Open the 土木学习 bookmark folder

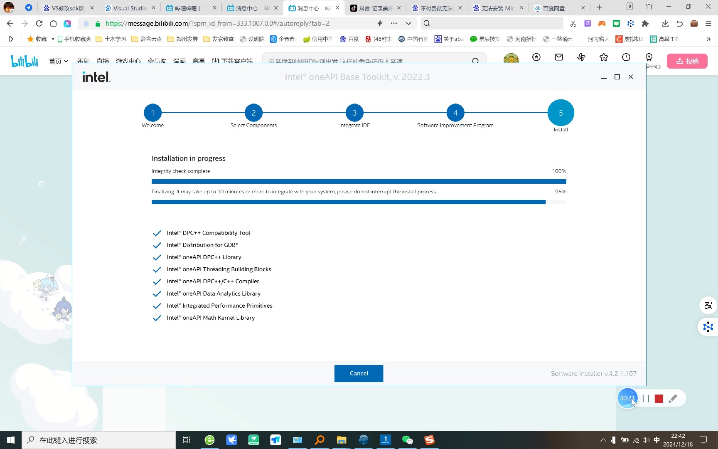[x=111, y=39]
